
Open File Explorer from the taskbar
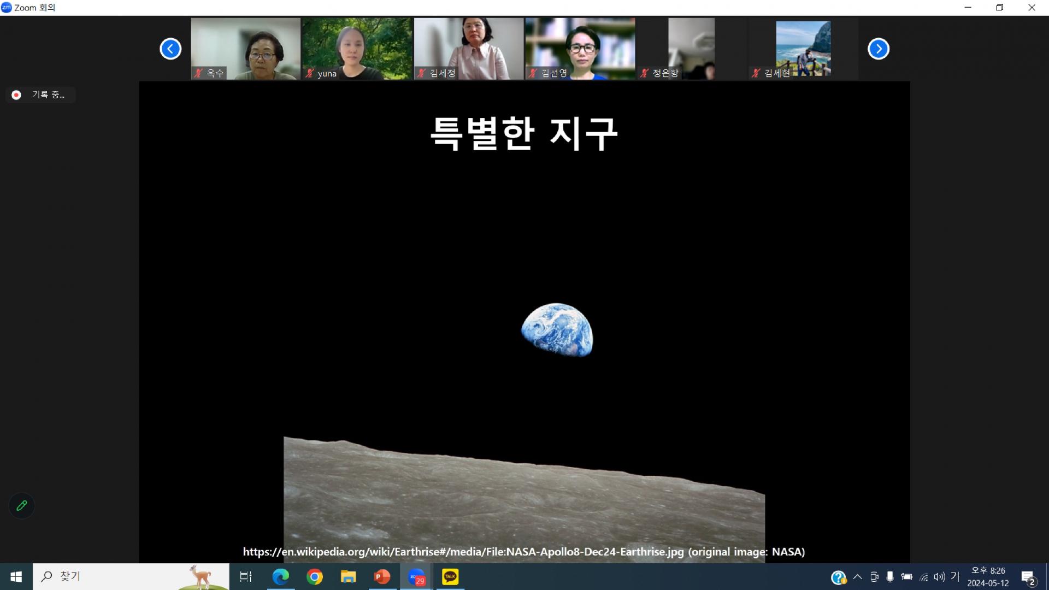(349, 577)
